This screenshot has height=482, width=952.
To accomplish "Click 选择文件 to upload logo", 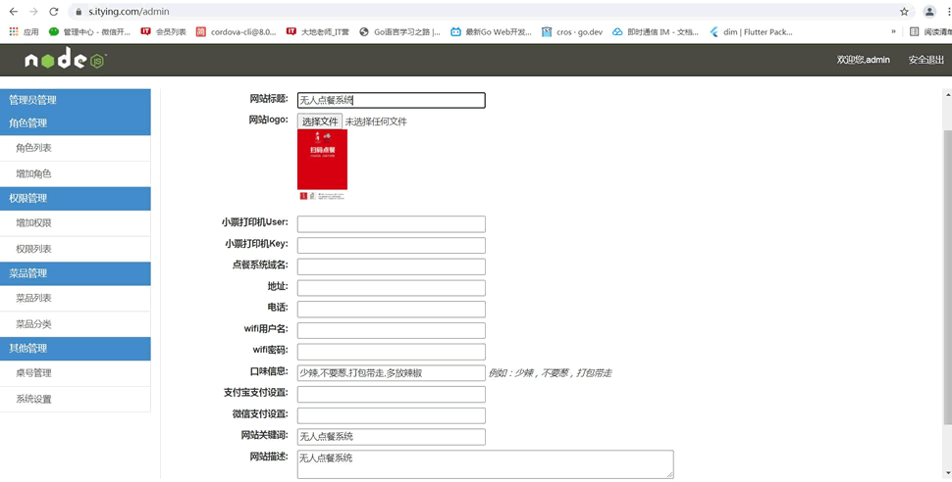I will (x=320, y=121).
